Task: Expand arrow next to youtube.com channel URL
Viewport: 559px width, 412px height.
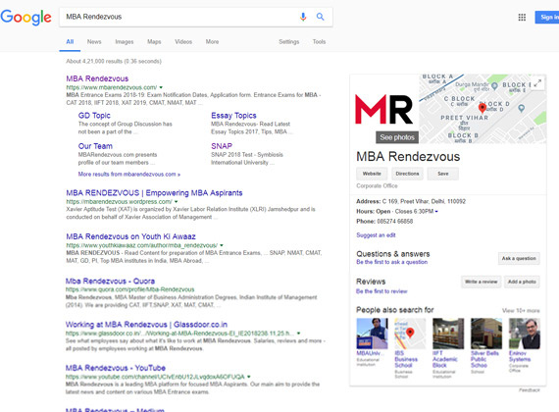Action: point(248,377)
